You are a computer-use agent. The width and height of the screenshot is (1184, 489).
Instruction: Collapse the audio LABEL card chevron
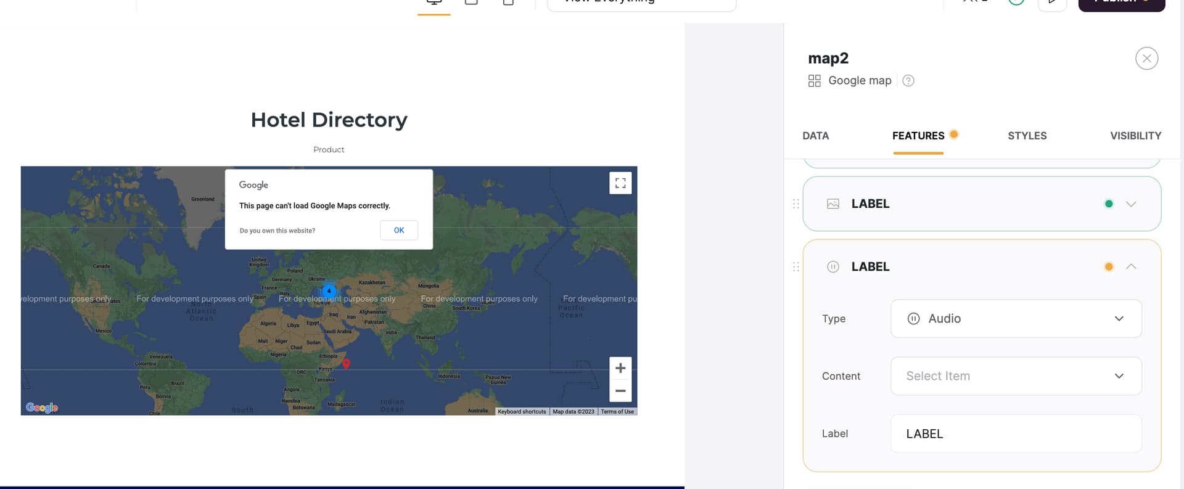tap(1131, 267)
